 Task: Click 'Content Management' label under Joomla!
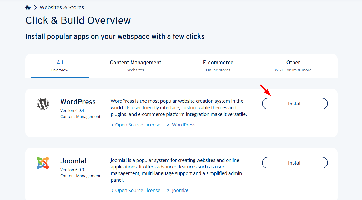point(80,176)
